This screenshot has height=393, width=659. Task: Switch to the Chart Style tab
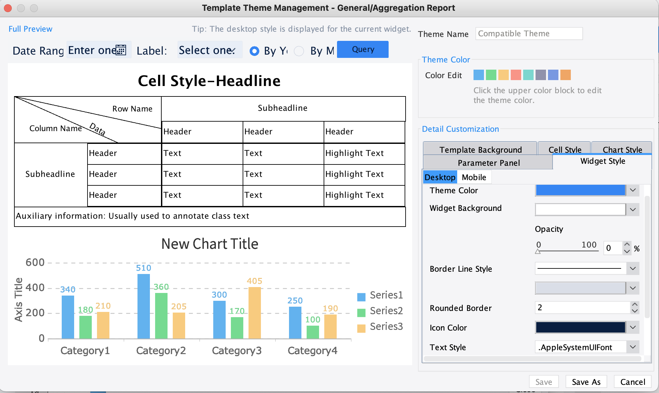pyautogui.click(x=621, y=149)
